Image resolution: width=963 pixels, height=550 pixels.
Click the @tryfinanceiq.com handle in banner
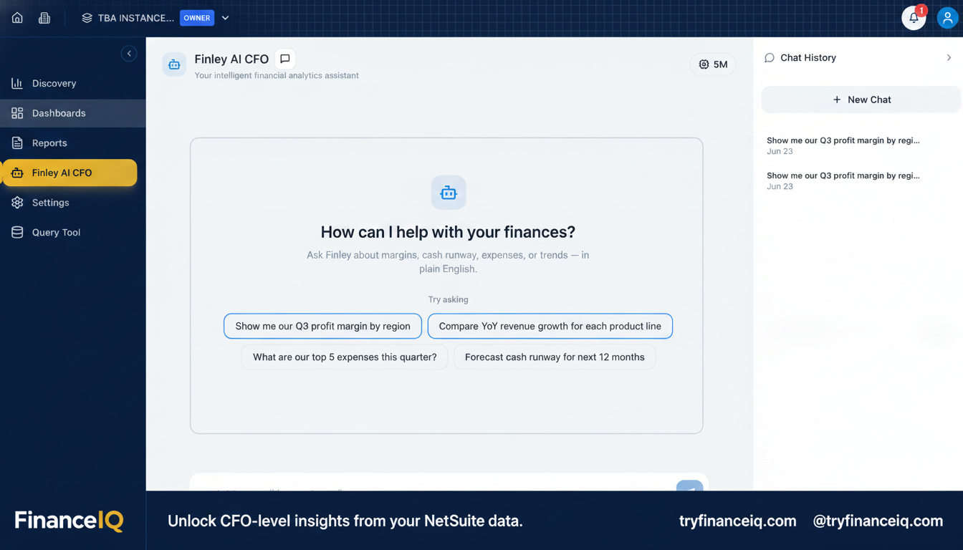pos(878,521)
